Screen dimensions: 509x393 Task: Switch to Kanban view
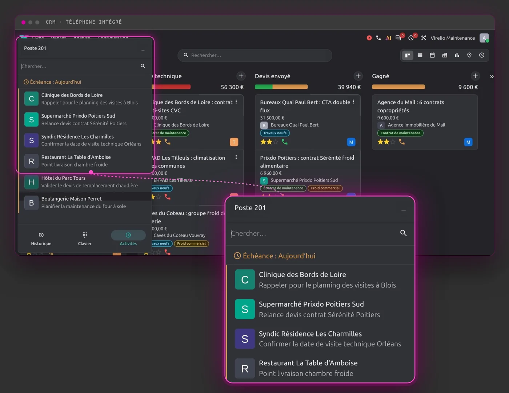[x=408, y=55]
